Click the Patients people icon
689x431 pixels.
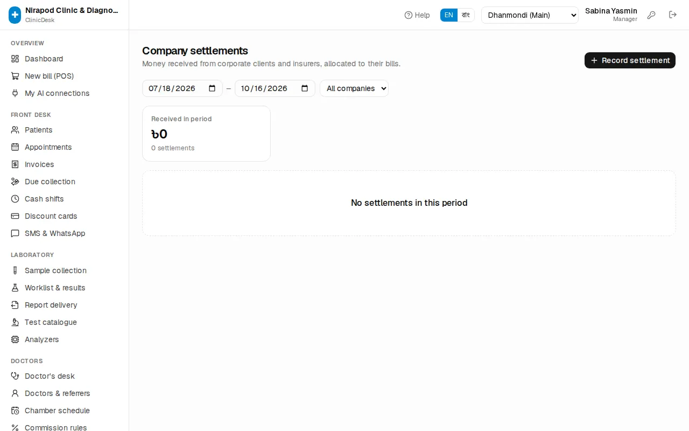[x=15, y=130]
